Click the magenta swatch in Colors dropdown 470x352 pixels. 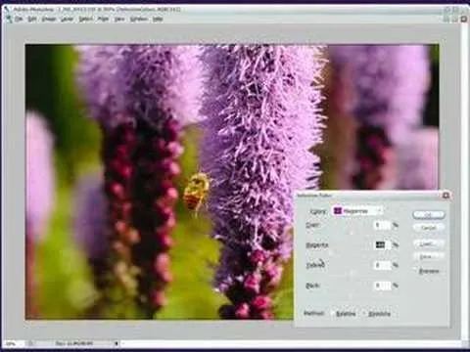[338, 211]
